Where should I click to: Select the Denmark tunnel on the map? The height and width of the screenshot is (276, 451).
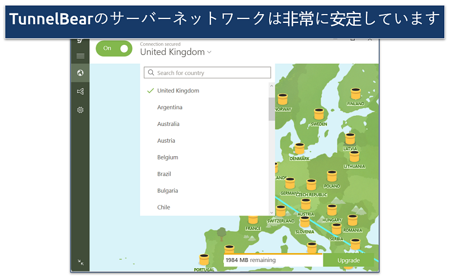(299, 148)
